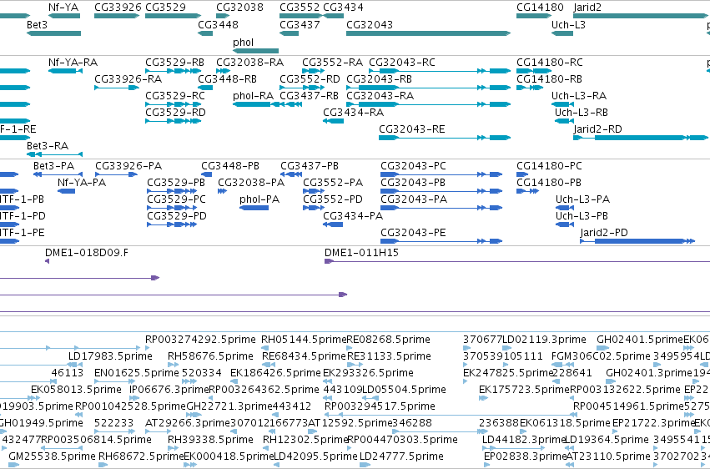
Task: Click the CG3529-PD protein label
Action: 177,216
